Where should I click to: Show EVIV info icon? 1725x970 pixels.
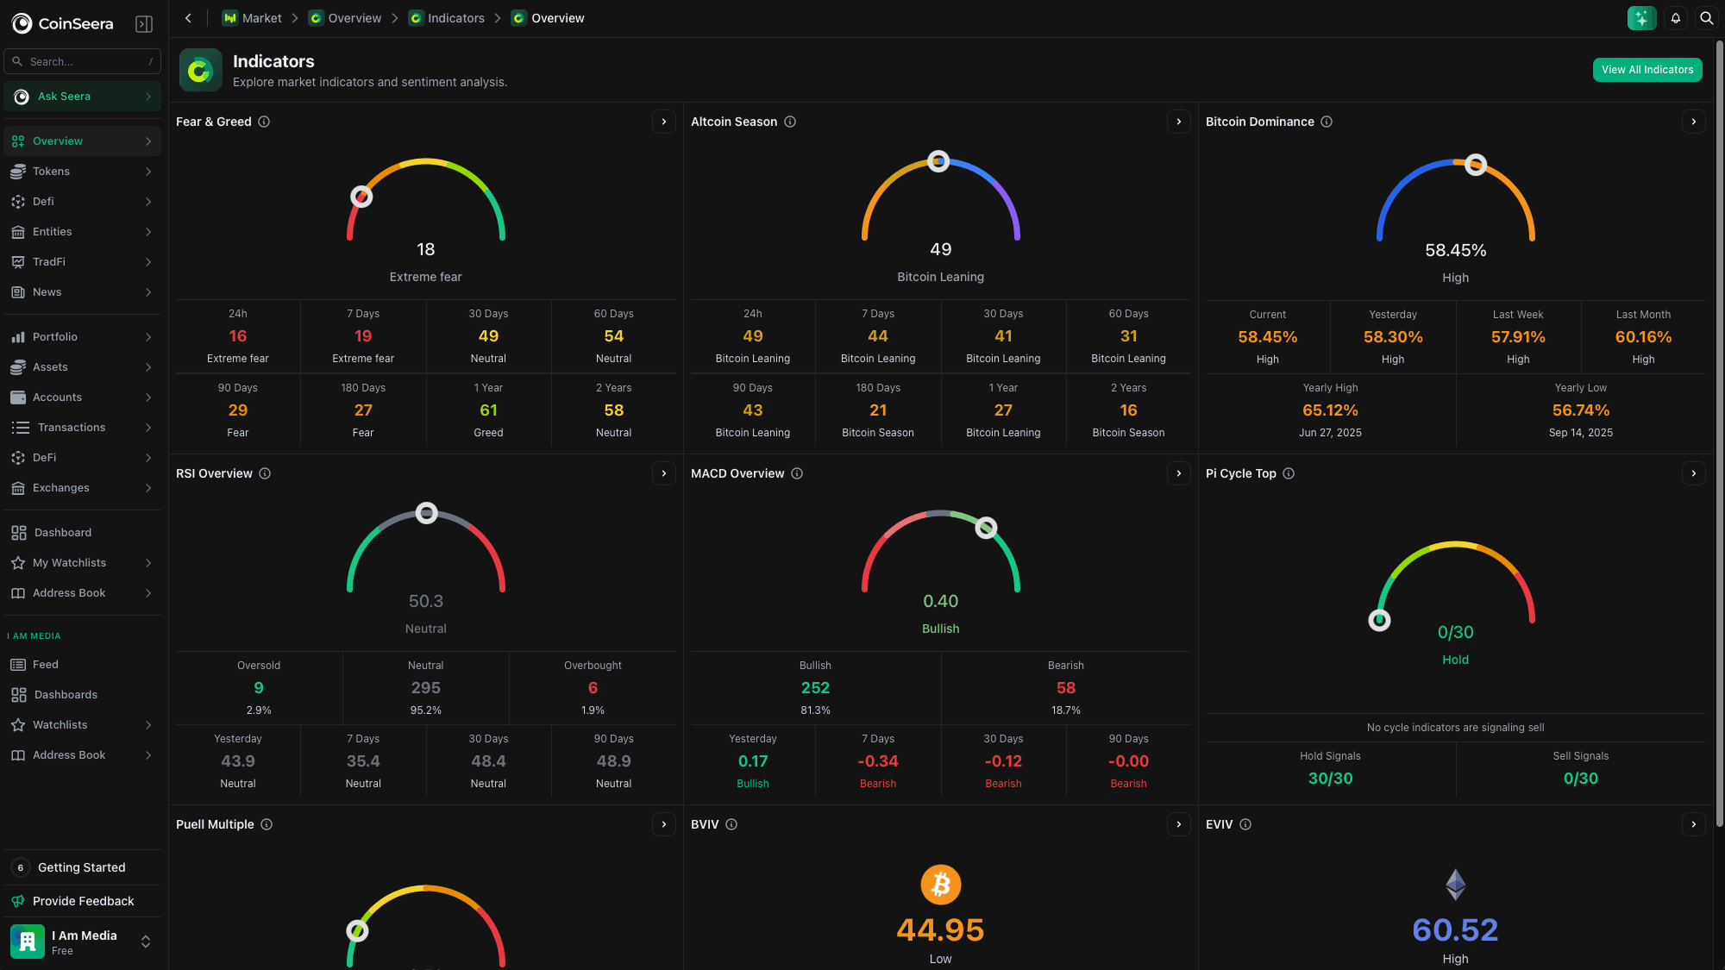pos(1245,824)
